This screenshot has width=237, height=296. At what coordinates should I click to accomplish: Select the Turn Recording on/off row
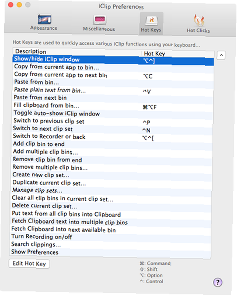pyautogui.click(x=111, y=237)
